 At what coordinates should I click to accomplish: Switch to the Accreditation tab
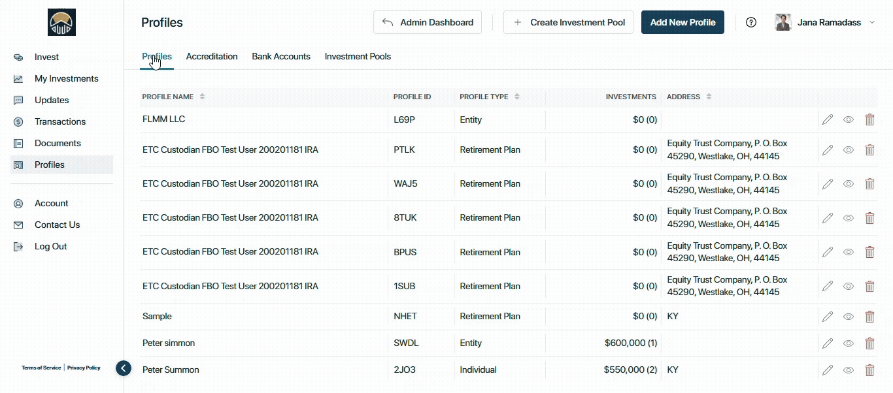point(212,57)
